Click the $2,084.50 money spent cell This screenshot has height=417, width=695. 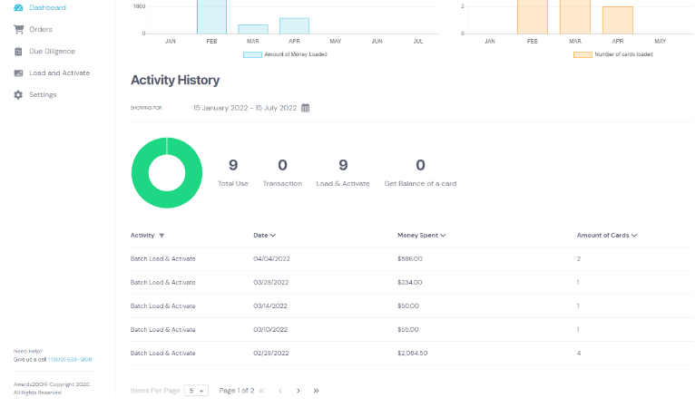click(413, 354)
